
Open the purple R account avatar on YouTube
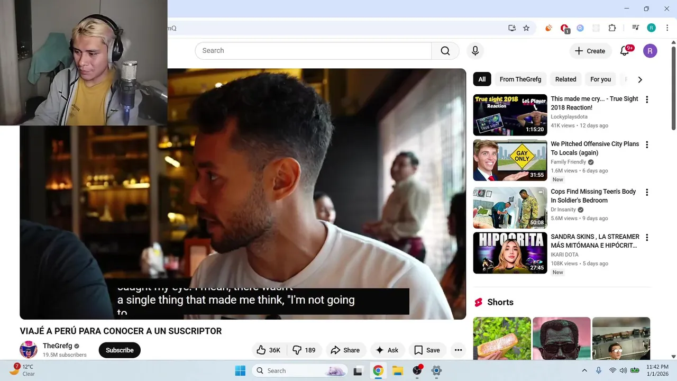pyautogui.click(x=650, y=51)
